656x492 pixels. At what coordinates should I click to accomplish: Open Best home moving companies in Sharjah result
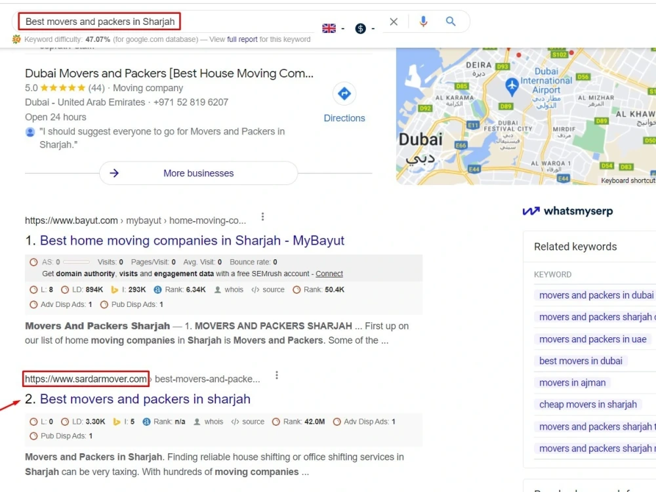[x=192, y=241]
